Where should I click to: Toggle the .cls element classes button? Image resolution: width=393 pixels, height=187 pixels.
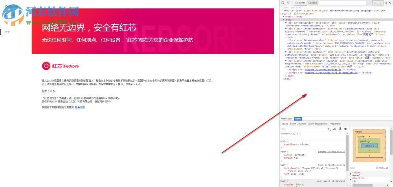334,129
